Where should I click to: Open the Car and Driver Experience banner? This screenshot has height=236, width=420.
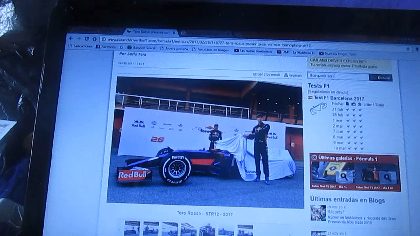(x=350, y=64)
